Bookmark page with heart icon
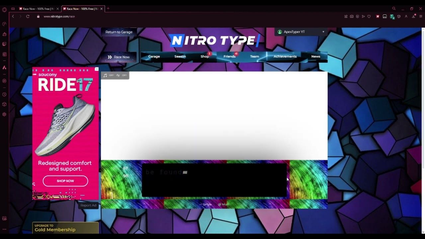 (x=369, y=16)
